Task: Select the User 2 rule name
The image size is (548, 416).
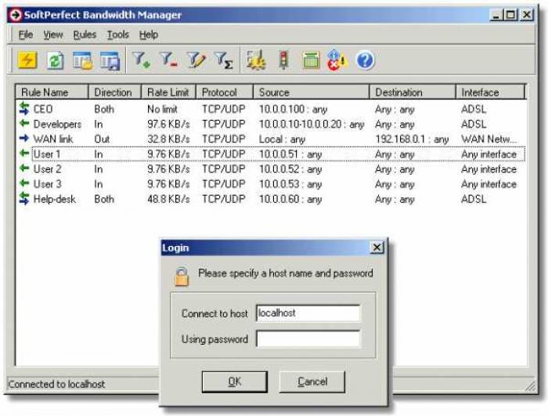Action: tap(47, 169)
